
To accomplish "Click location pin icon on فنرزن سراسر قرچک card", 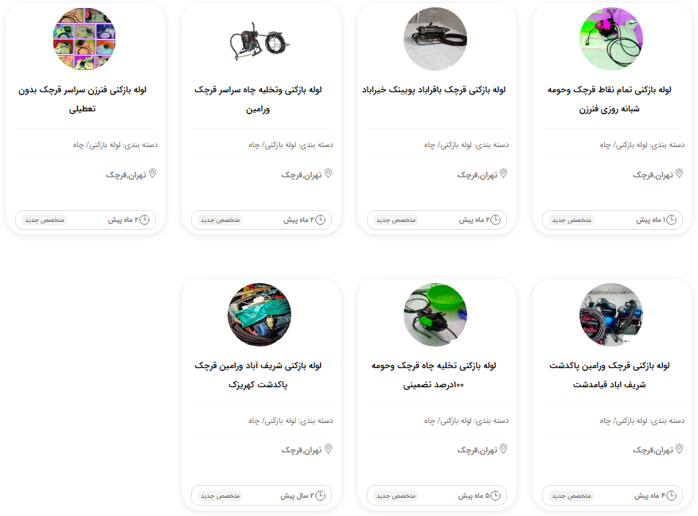I will click(x=152, y=173).
